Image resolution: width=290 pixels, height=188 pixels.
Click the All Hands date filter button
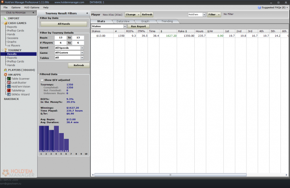pyautogui.click(x=64, y=24)
